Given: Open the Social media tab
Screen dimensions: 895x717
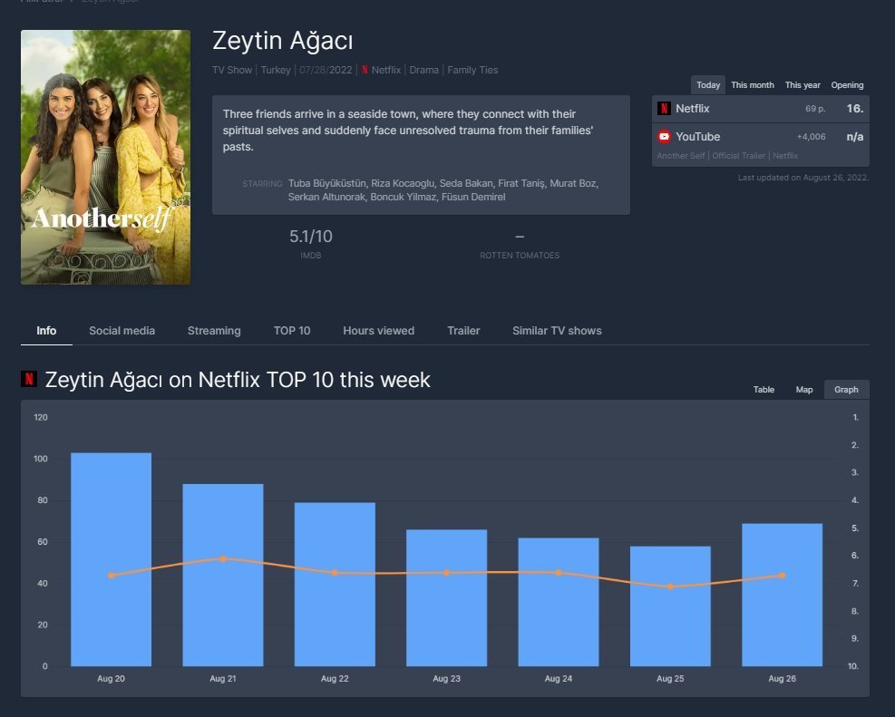Looking at the screenshot, I should click(122, 331).
